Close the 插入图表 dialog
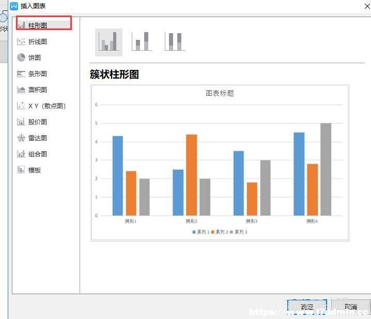This screenshot has width=371, height=319. pyautogui.click(x=367, y=6)
